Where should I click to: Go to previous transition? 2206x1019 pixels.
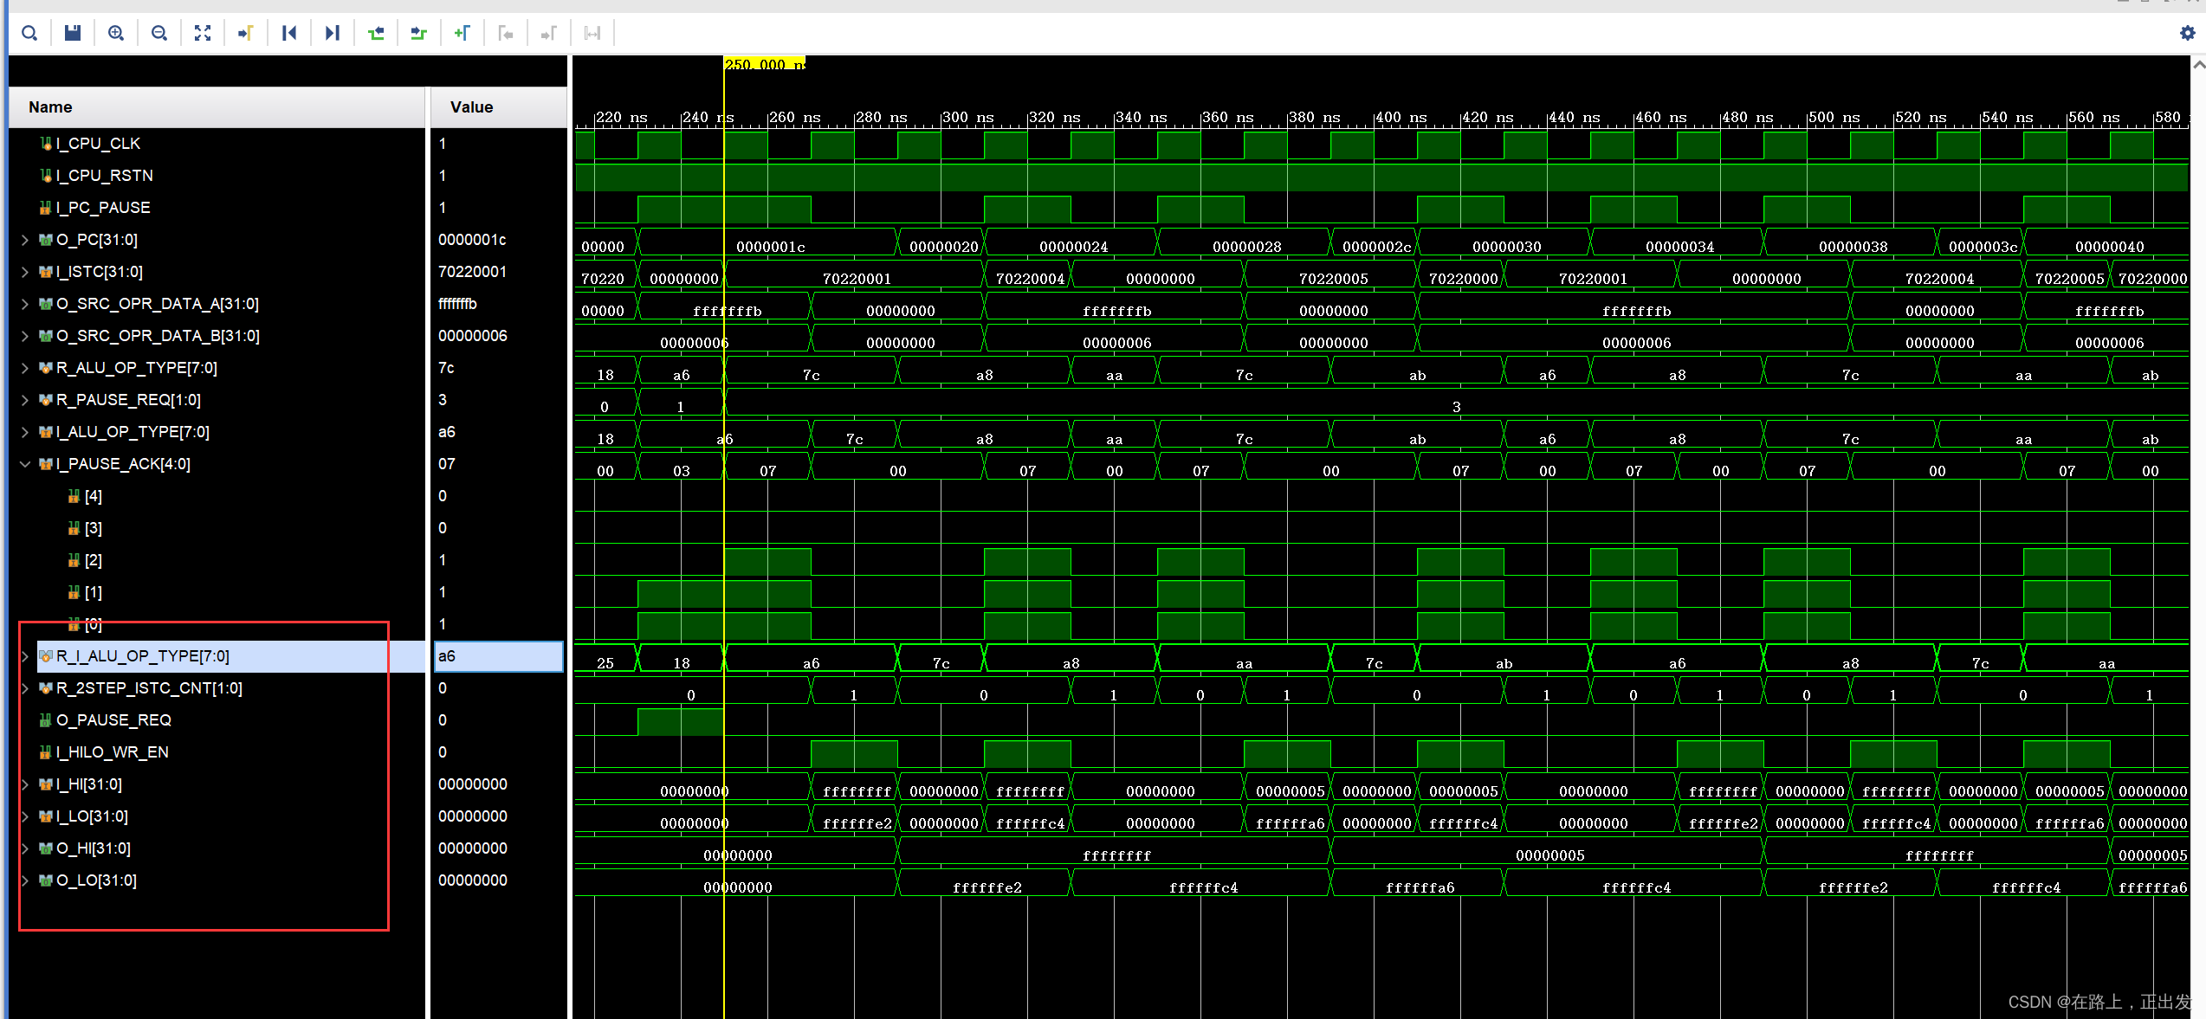(376, 33)
